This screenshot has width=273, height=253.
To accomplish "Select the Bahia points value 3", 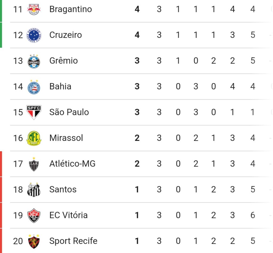I will [137, 87].
